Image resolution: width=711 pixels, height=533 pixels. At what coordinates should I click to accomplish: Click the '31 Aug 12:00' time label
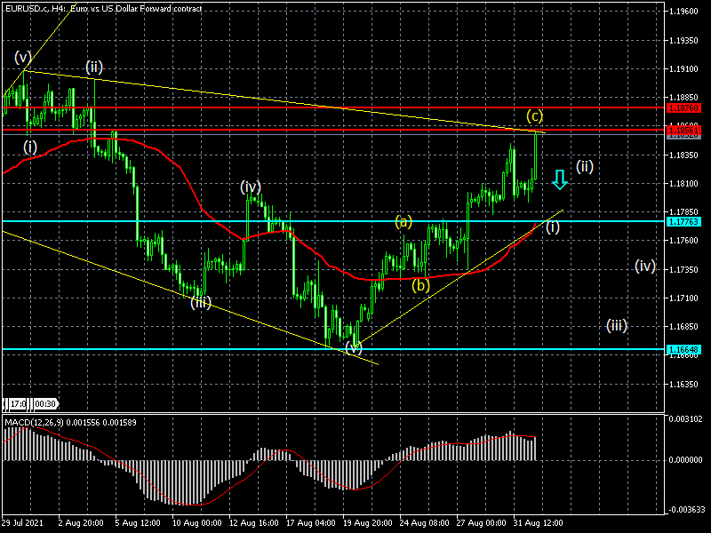point(539,523)
